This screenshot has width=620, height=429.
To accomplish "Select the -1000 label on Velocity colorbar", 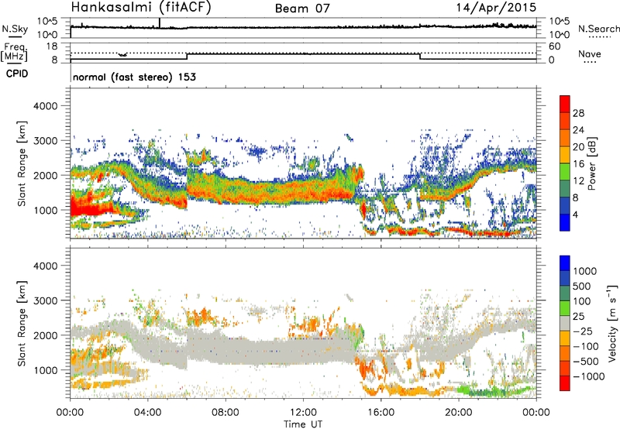I will [589, 376].
